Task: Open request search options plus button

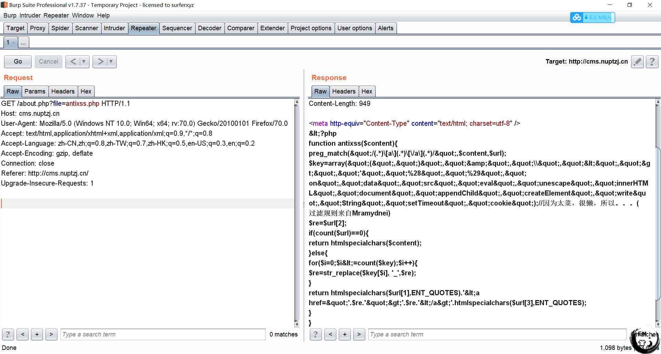Action: coord(37,334)
